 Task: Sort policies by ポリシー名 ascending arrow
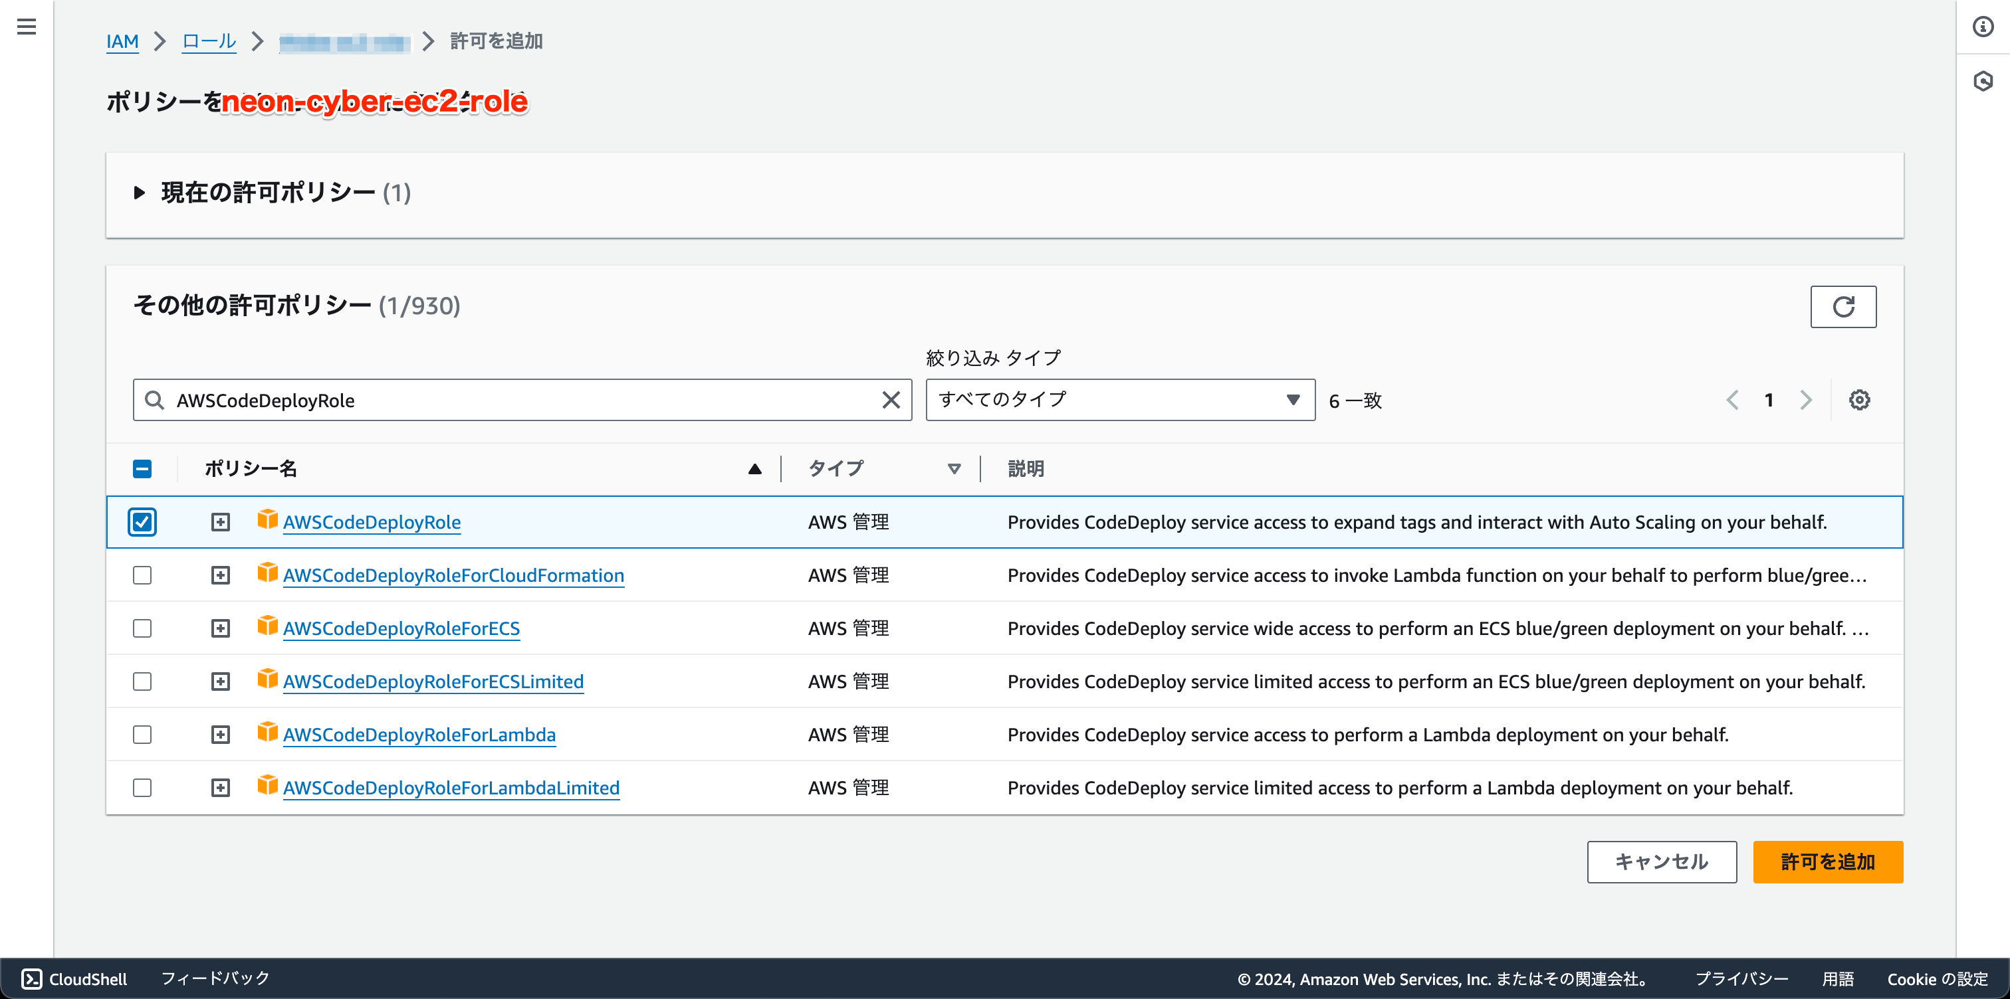pos(754,469)
